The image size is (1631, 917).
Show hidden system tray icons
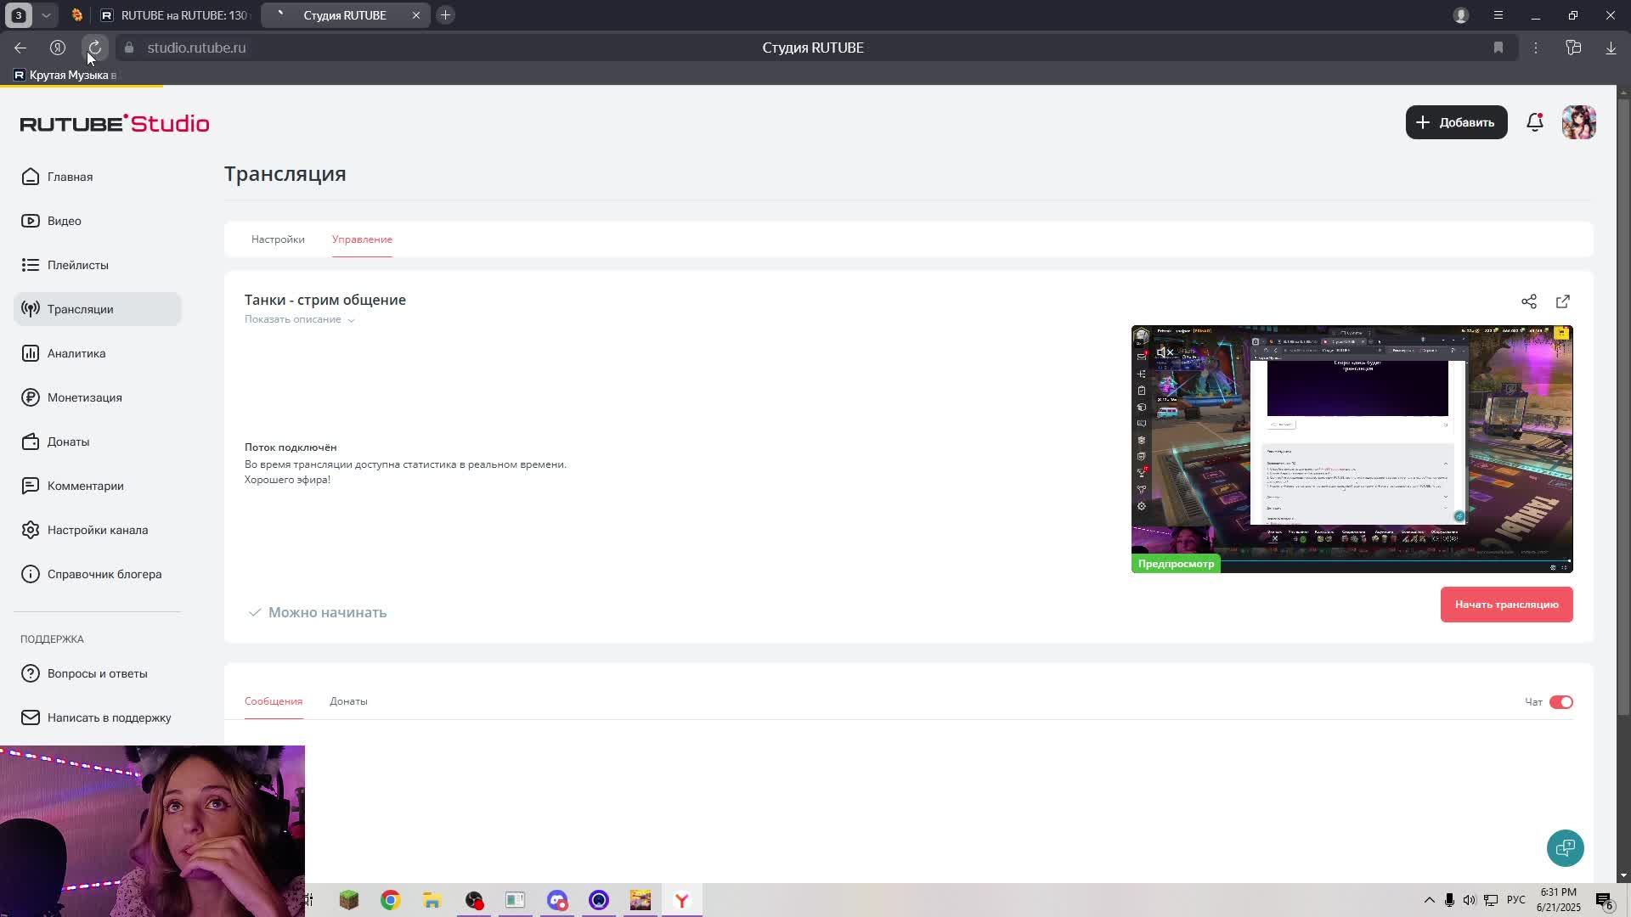point(1429,900)
